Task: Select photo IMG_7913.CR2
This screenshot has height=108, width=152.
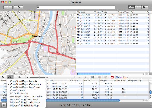Action: coord(113,43)
